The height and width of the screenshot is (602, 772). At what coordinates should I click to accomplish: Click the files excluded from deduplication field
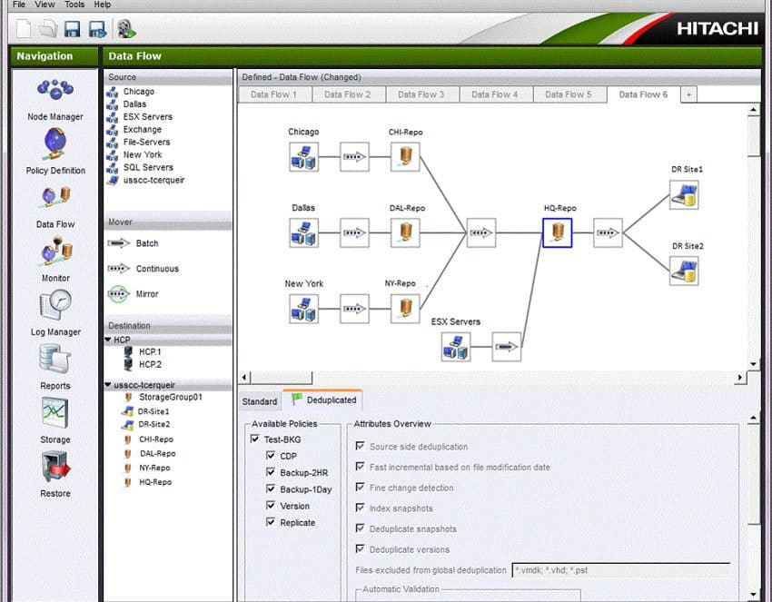click(621, 570)
